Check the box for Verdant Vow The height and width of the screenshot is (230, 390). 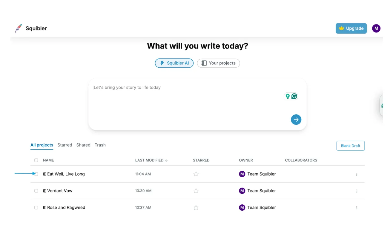36,191
